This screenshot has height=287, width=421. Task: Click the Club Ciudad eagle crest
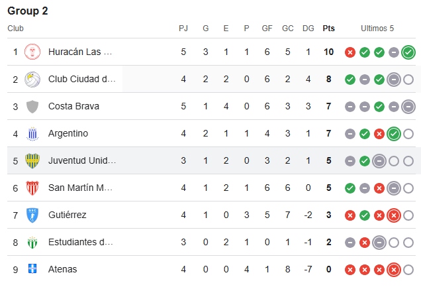32,80
